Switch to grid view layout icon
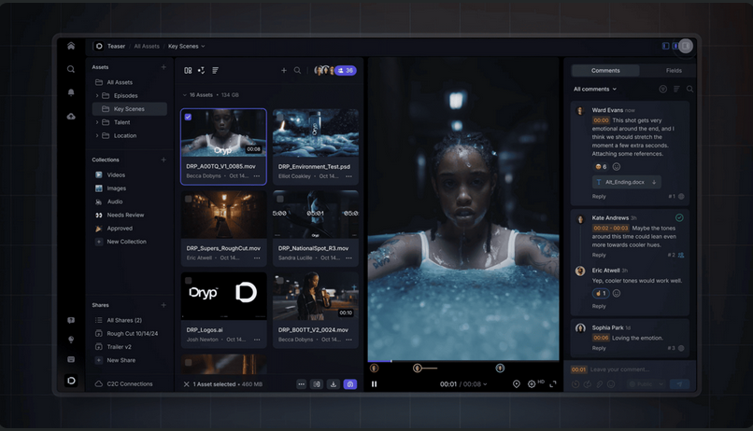Viewport: 753px width, 431px height. click(x=188, y=70)
